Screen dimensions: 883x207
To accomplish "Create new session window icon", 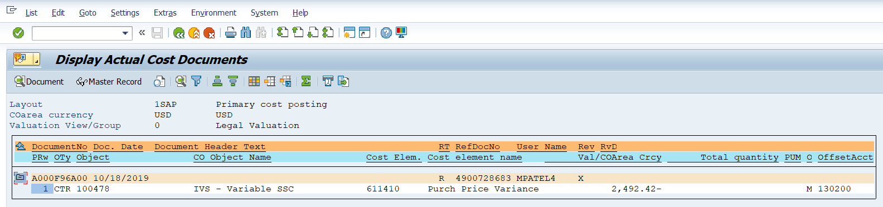I will point(350,33).
